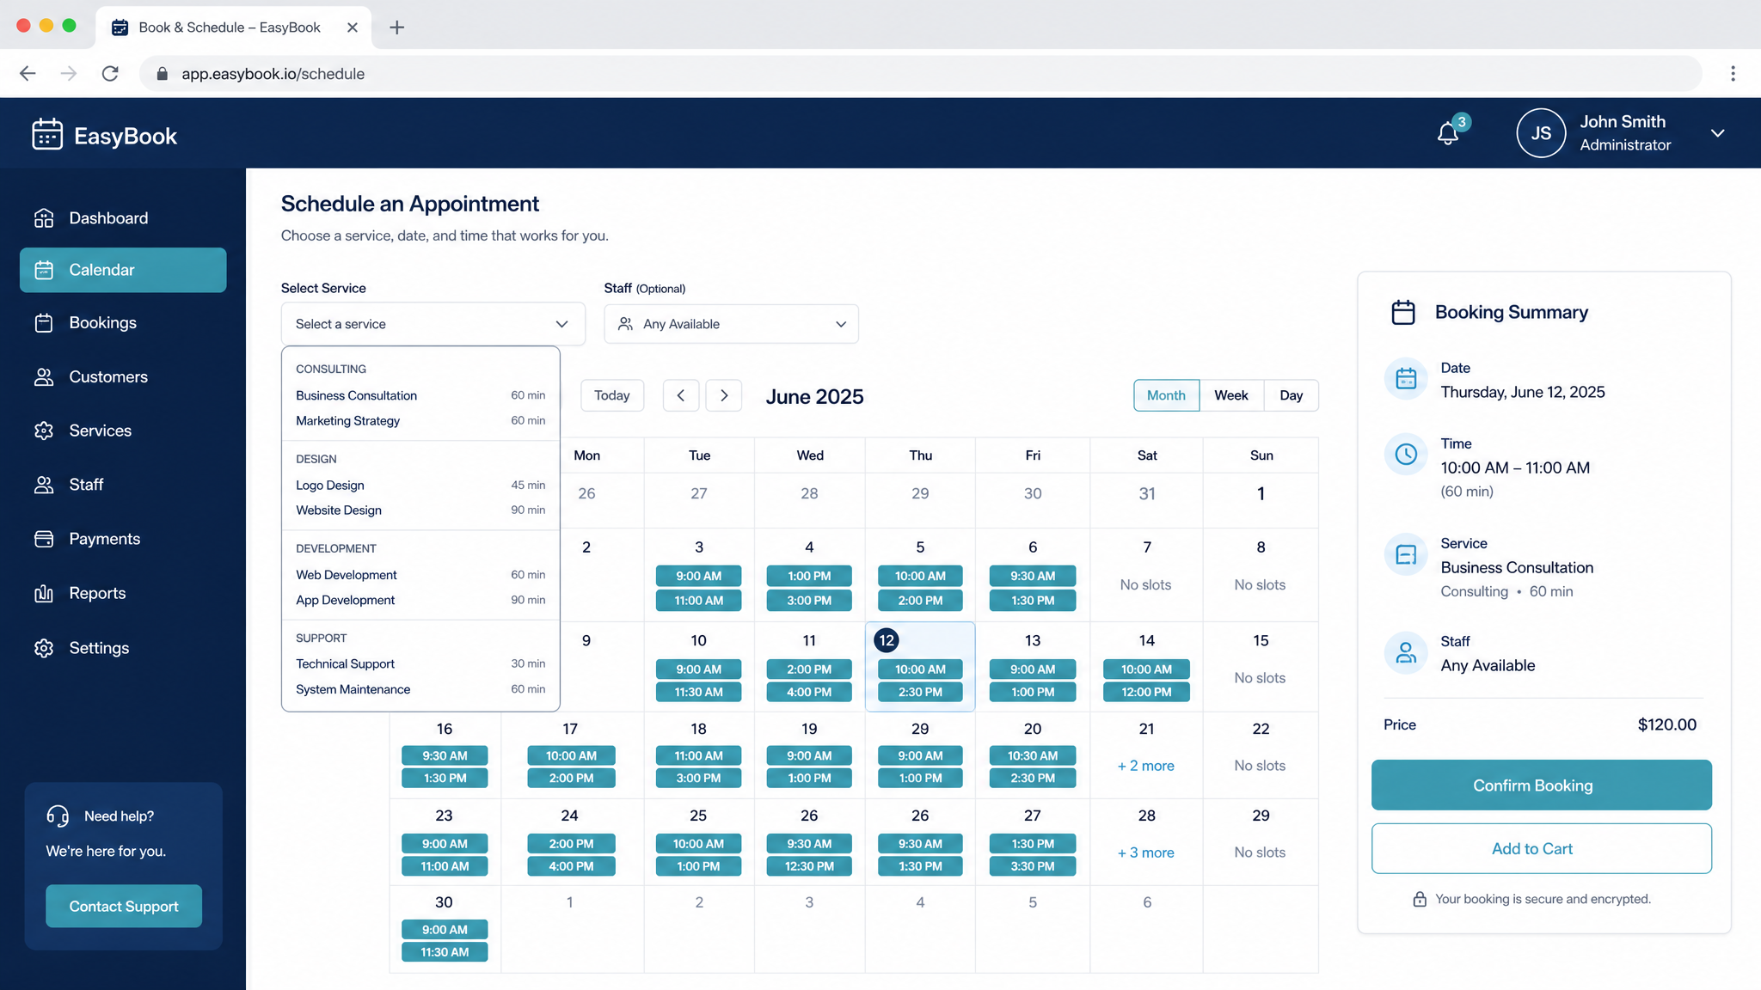Click the Customers sidebar icon
This screenshot has width=1761, height=990.
(x=44, y=377)
